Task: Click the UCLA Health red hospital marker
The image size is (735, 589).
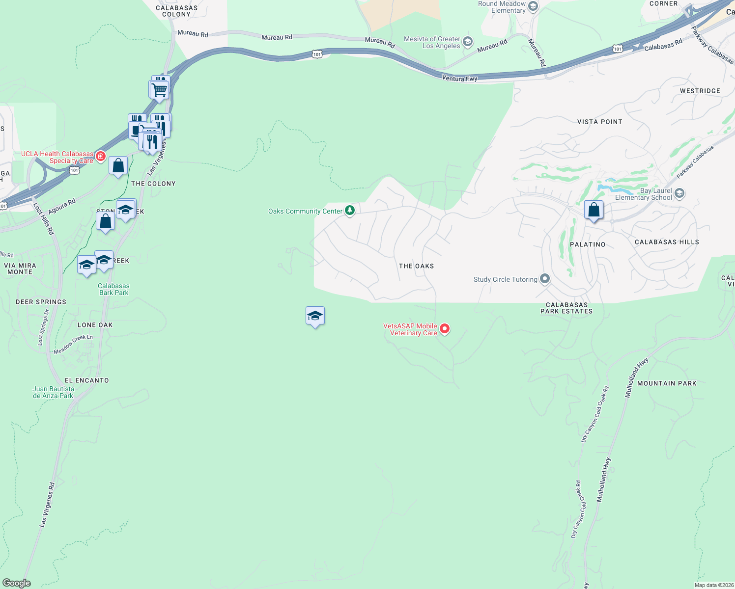Action: pos(101,156)
